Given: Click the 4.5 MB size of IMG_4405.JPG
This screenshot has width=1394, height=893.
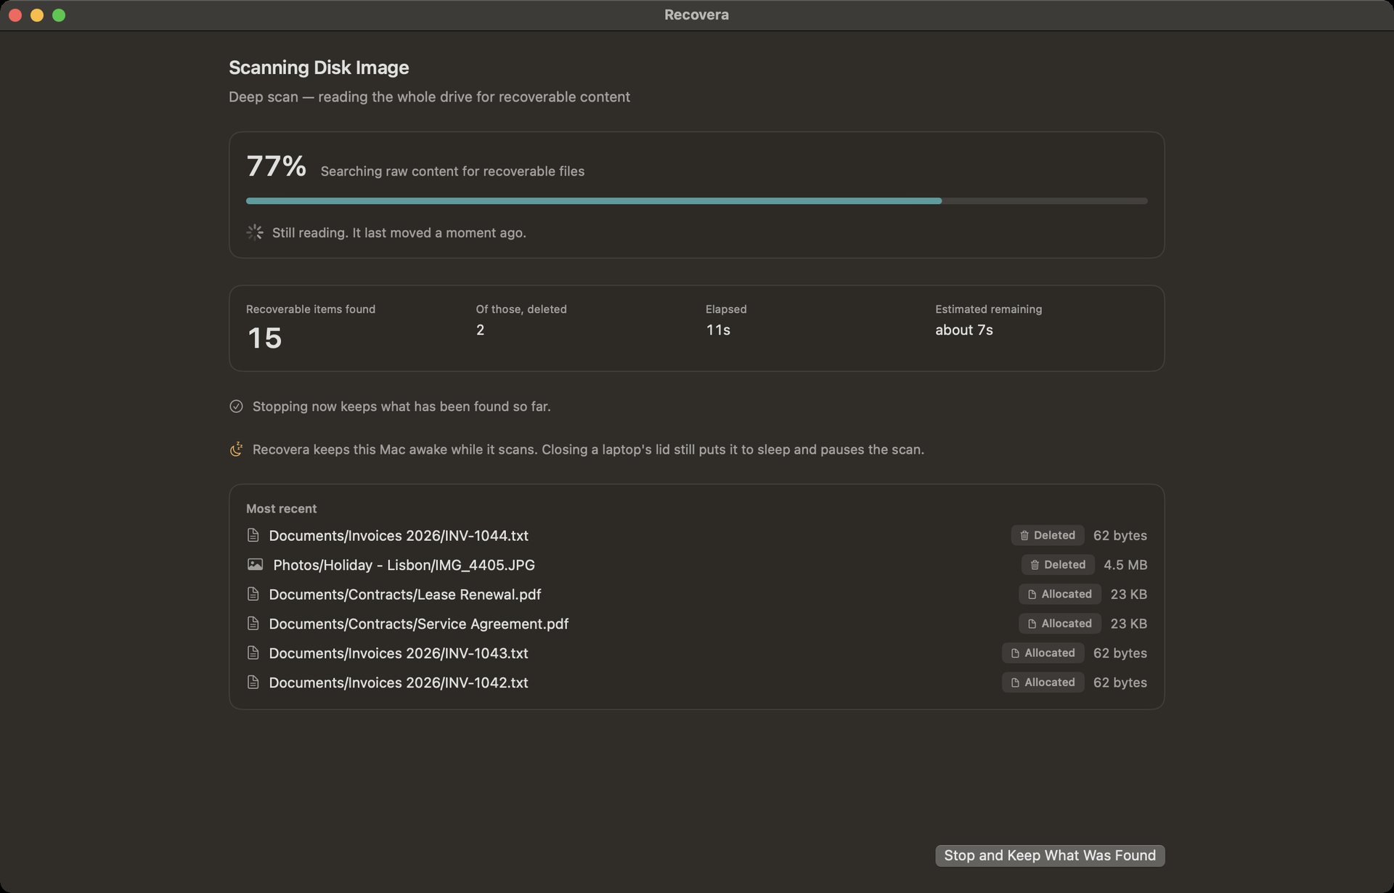Looking at the screenshot, I should coord(1125,564).
